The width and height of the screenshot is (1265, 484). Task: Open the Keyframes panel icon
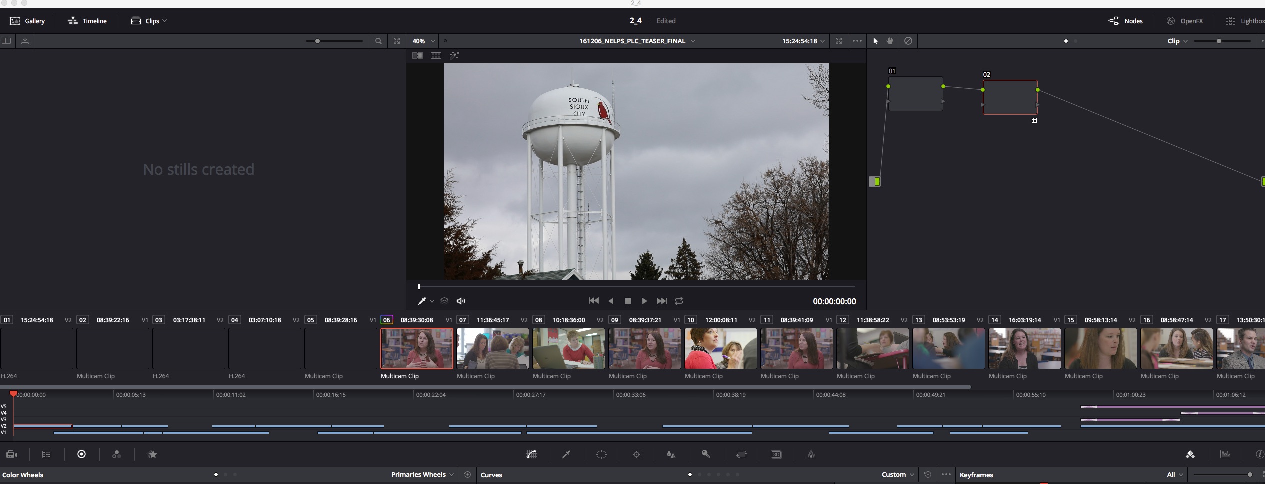(x=1190, y=454)
